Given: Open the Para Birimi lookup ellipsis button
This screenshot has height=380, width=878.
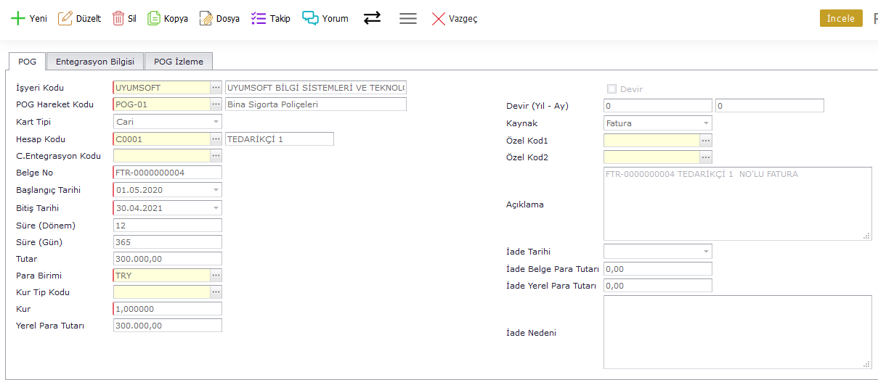Looking at the screenshot, I should (x=216, y=276).
